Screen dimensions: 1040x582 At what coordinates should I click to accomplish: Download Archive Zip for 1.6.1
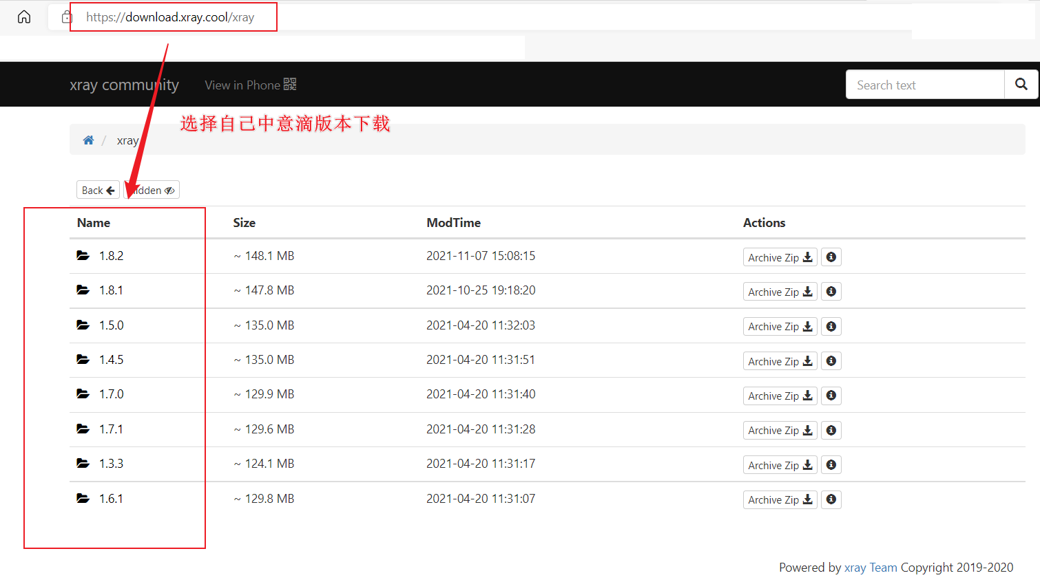tap(780, 499)
